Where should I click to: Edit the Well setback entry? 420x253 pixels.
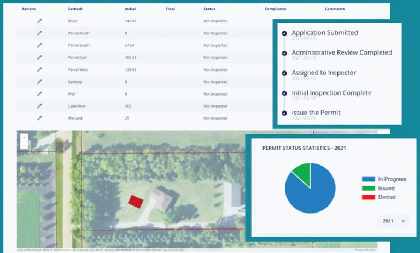pos(39,93)
